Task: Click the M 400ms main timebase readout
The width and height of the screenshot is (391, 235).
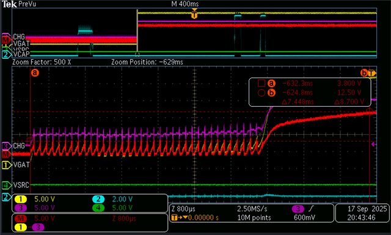Action: click(x=185, y=4)
